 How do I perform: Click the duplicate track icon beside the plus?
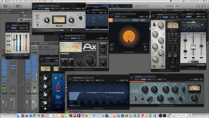23,12
